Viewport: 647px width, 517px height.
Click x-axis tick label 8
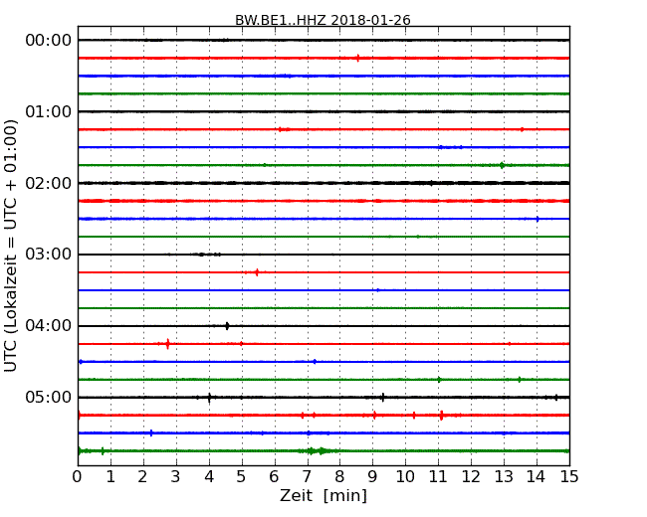(x=339, y=477)
